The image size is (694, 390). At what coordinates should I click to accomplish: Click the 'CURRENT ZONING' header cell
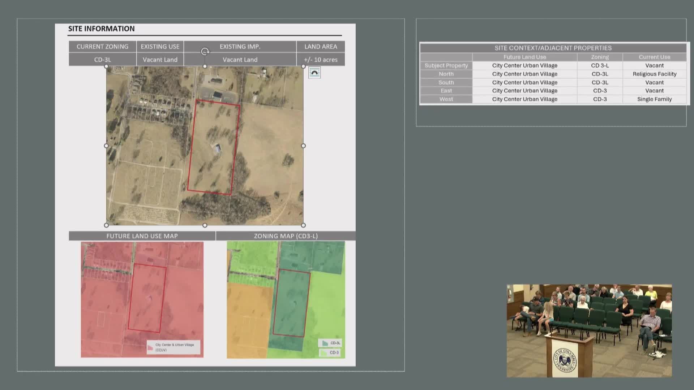pyautogui.click(x=102, y=47)
